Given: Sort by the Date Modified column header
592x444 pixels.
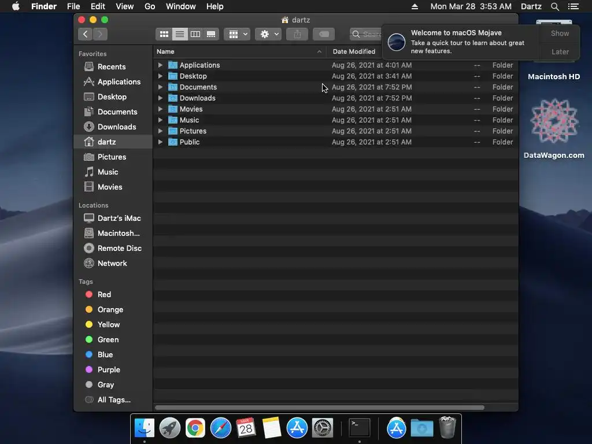Looking at the screenshot, I should [354, 51].
